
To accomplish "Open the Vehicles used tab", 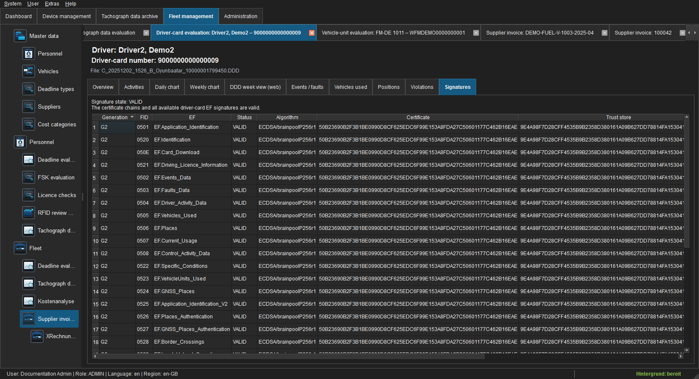I will pyautogui.click(x=351, y=87).
